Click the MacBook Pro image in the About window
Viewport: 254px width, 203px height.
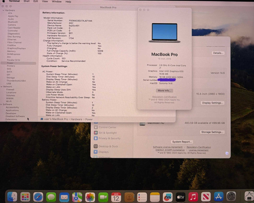click(164, 33)
